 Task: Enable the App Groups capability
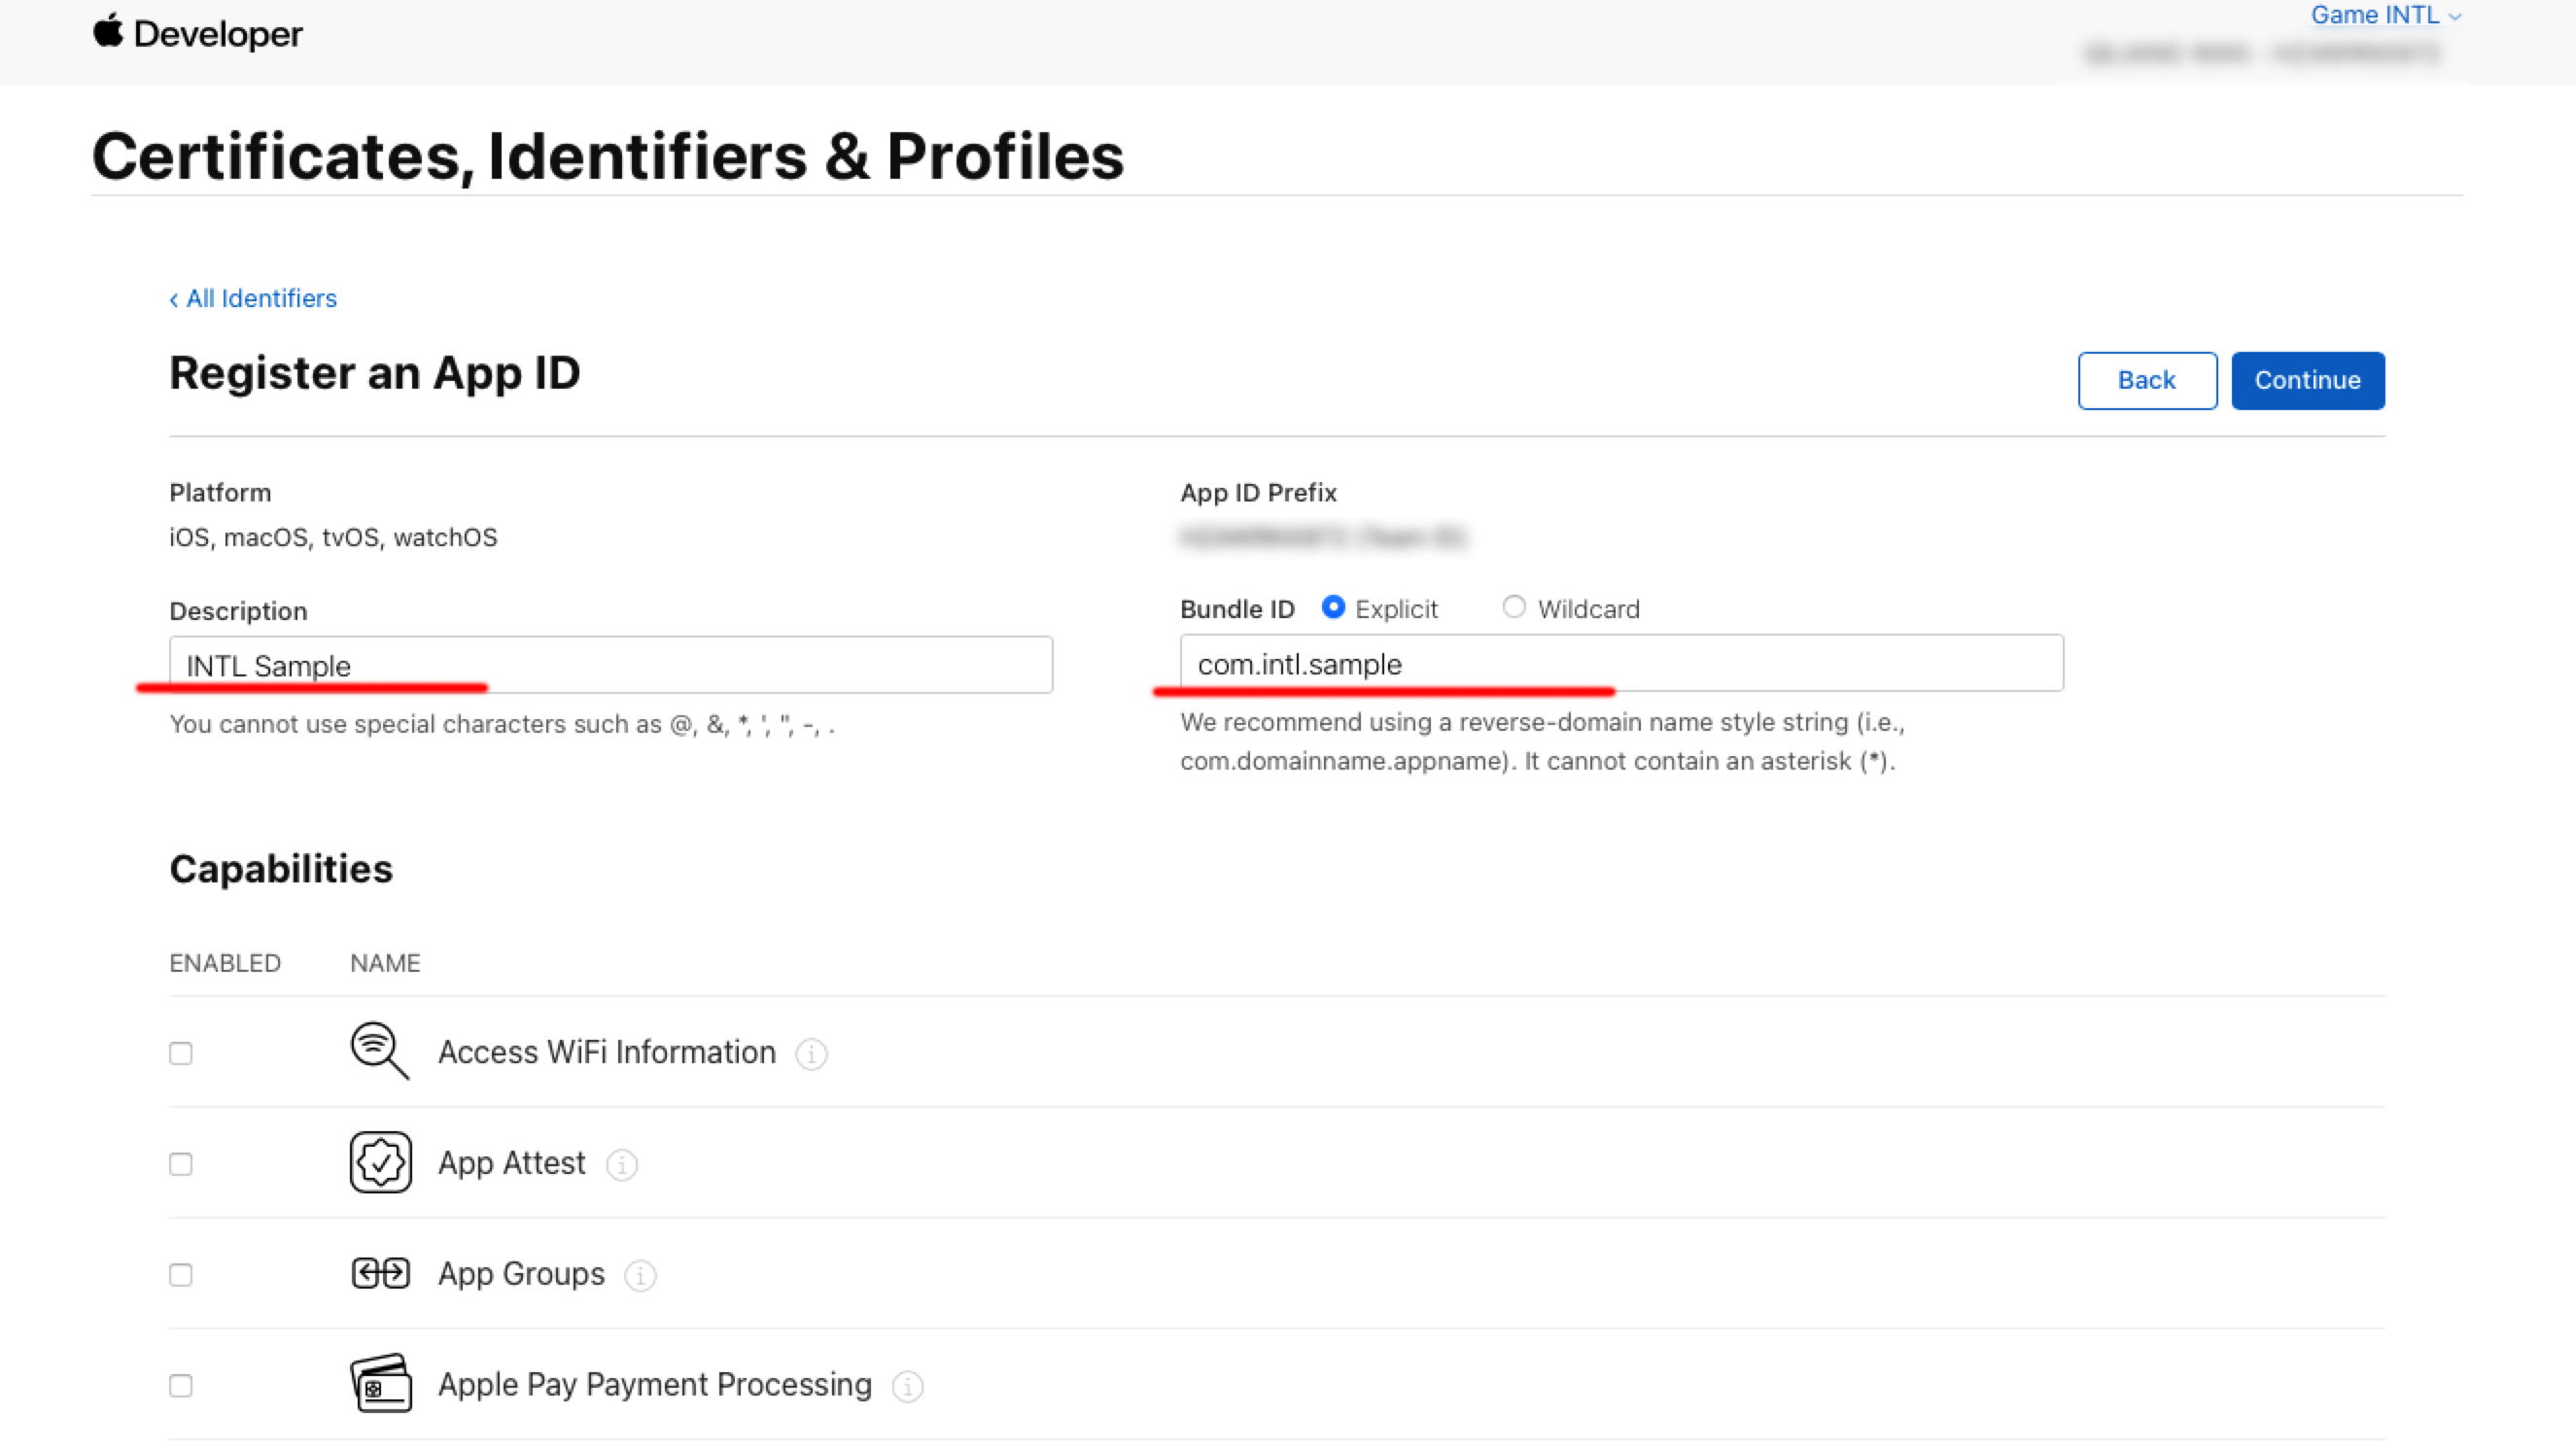tap(181, 1275)
